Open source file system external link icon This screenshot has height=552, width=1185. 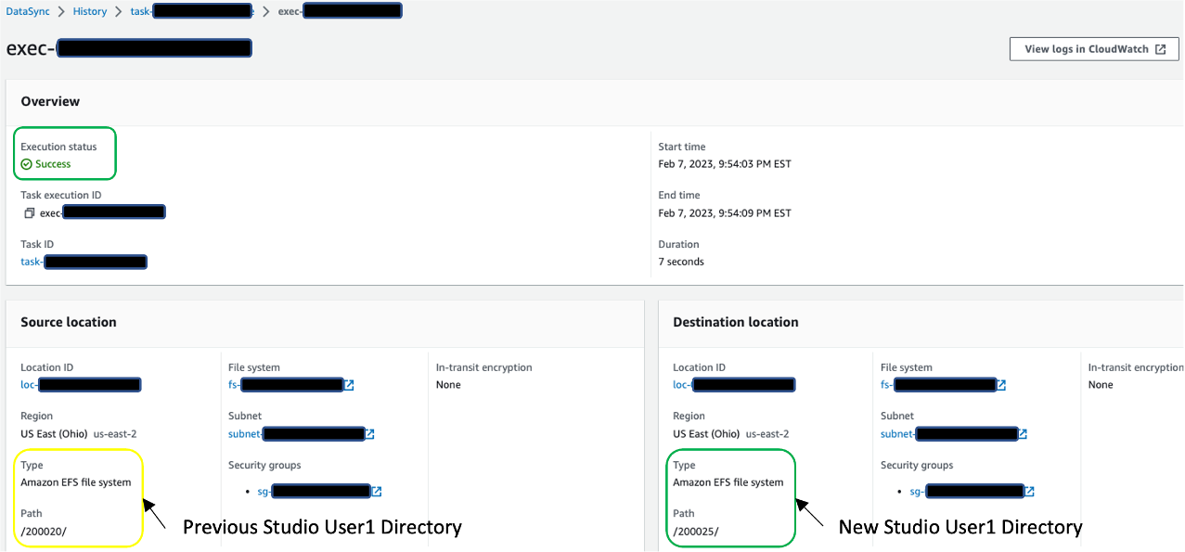tap(349, 385)
